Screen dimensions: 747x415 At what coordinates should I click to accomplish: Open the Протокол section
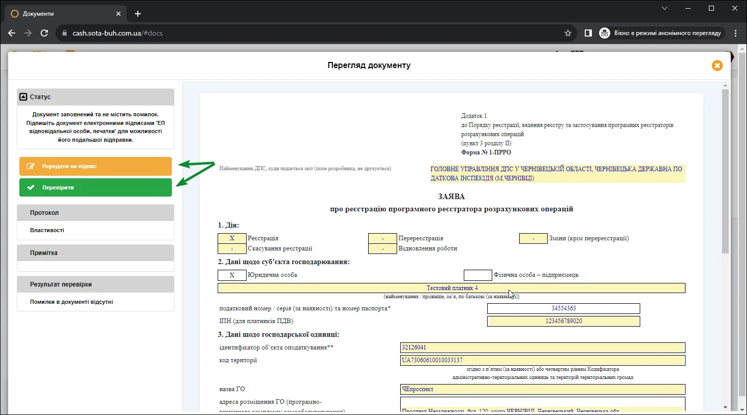click(x=96, y=213)
